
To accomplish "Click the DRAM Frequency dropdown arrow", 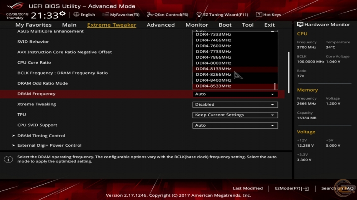I will click(x=272, y=94).
